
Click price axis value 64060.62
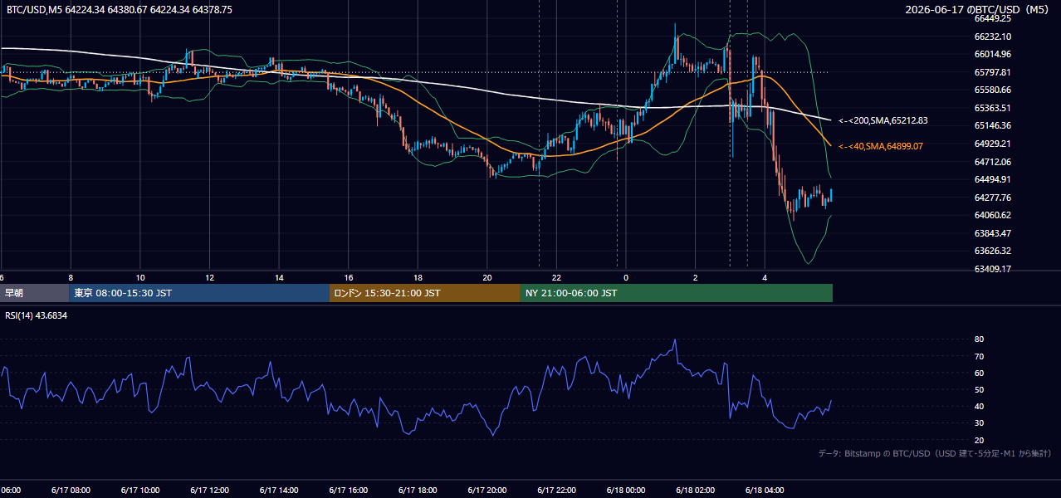[x=992, y=215]
